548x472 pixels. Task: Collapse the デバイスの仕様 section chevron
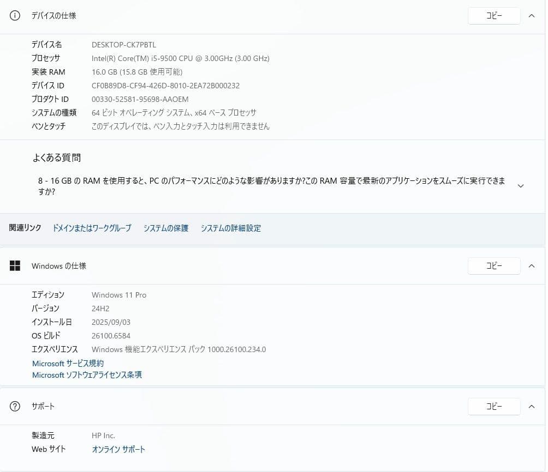[x=532, y=16]
